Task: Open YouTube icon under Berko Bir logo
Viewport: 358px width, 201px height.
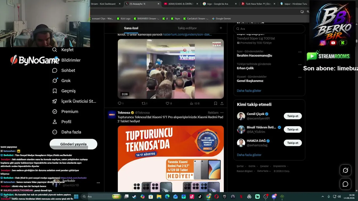Action: tap(333, 43)
